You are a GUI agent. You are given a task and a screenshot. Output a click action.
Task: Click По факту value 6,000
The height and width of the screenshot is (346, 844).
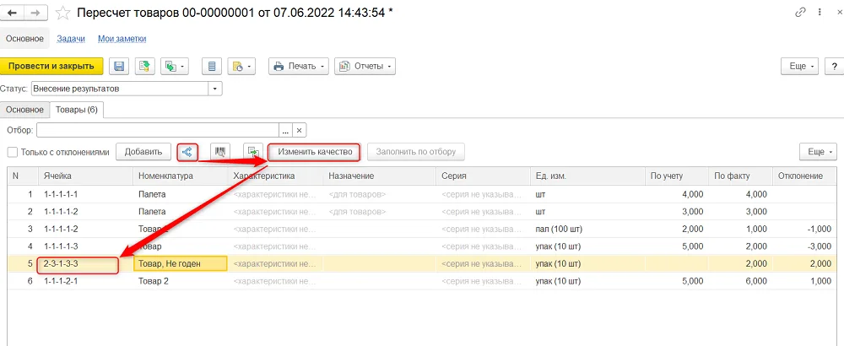pos(757,281)
